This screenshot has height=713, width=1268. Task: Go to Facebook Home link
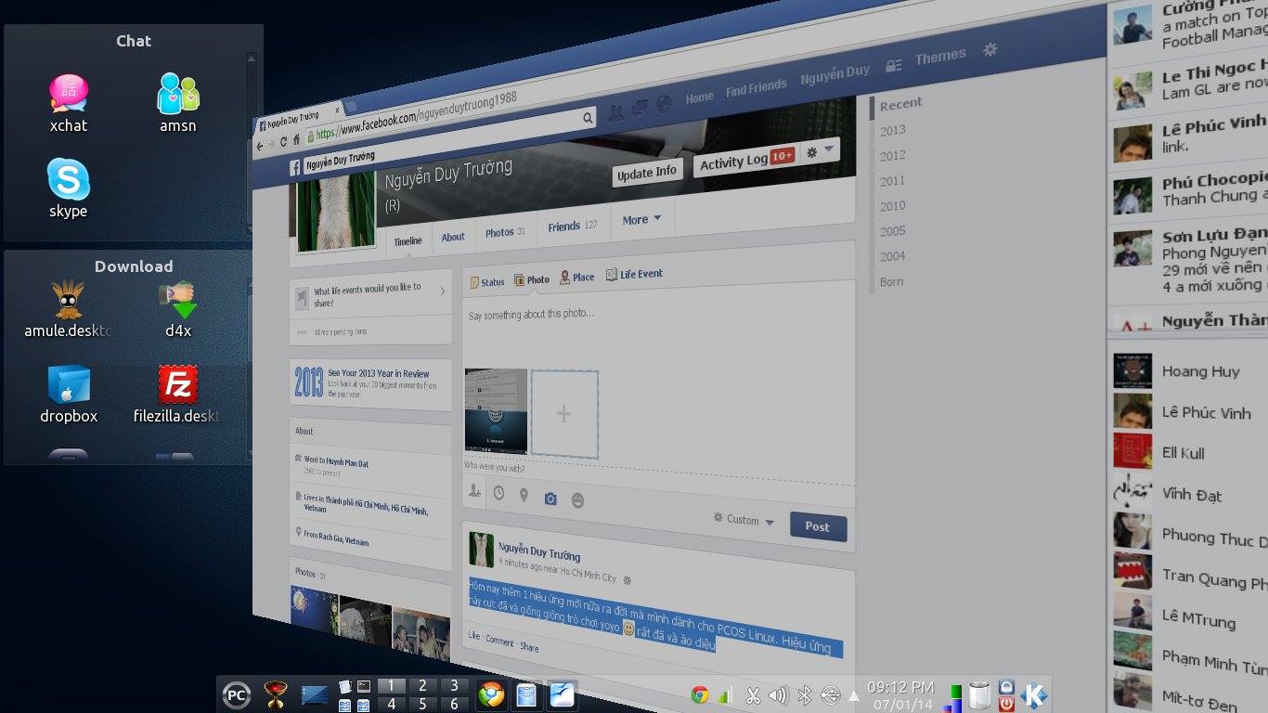[x=699, y=97]
